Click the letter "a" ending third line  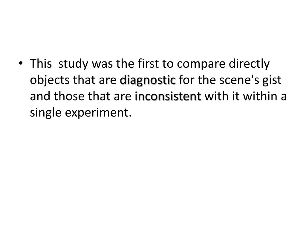coord(284,97)
